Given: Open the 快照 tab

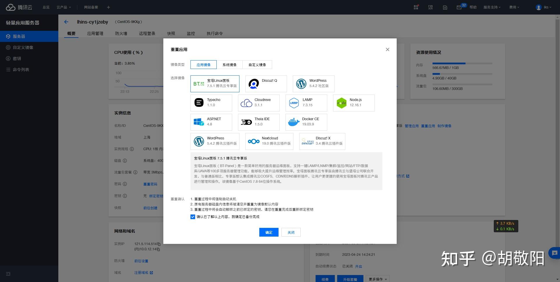Looking at the screenshot, I should tap(171, 33).
